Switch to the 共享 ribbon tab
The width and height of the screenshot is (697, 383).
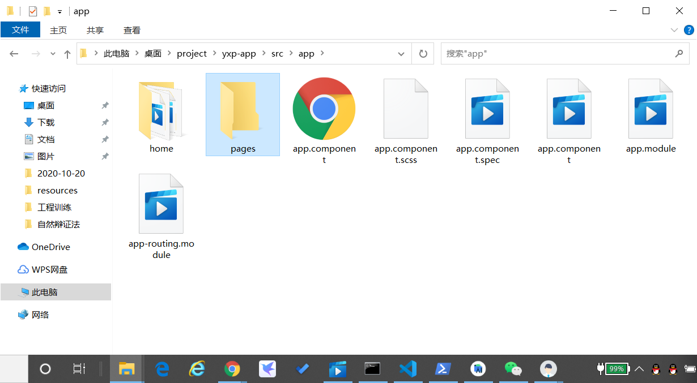coord(95,30)
